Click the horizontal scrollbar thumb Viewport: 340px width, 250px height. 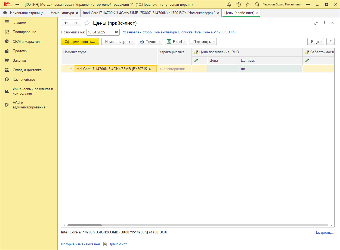click(x=84, y=225)
